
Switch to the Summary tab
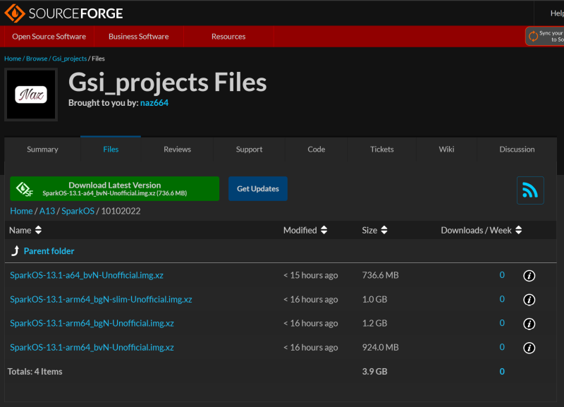[42, 149]
